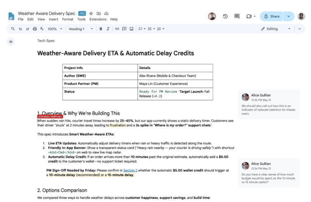This screenshot has height=202, width=311.
Task: Click the Google Docs home icon
Action: [11, 16]
